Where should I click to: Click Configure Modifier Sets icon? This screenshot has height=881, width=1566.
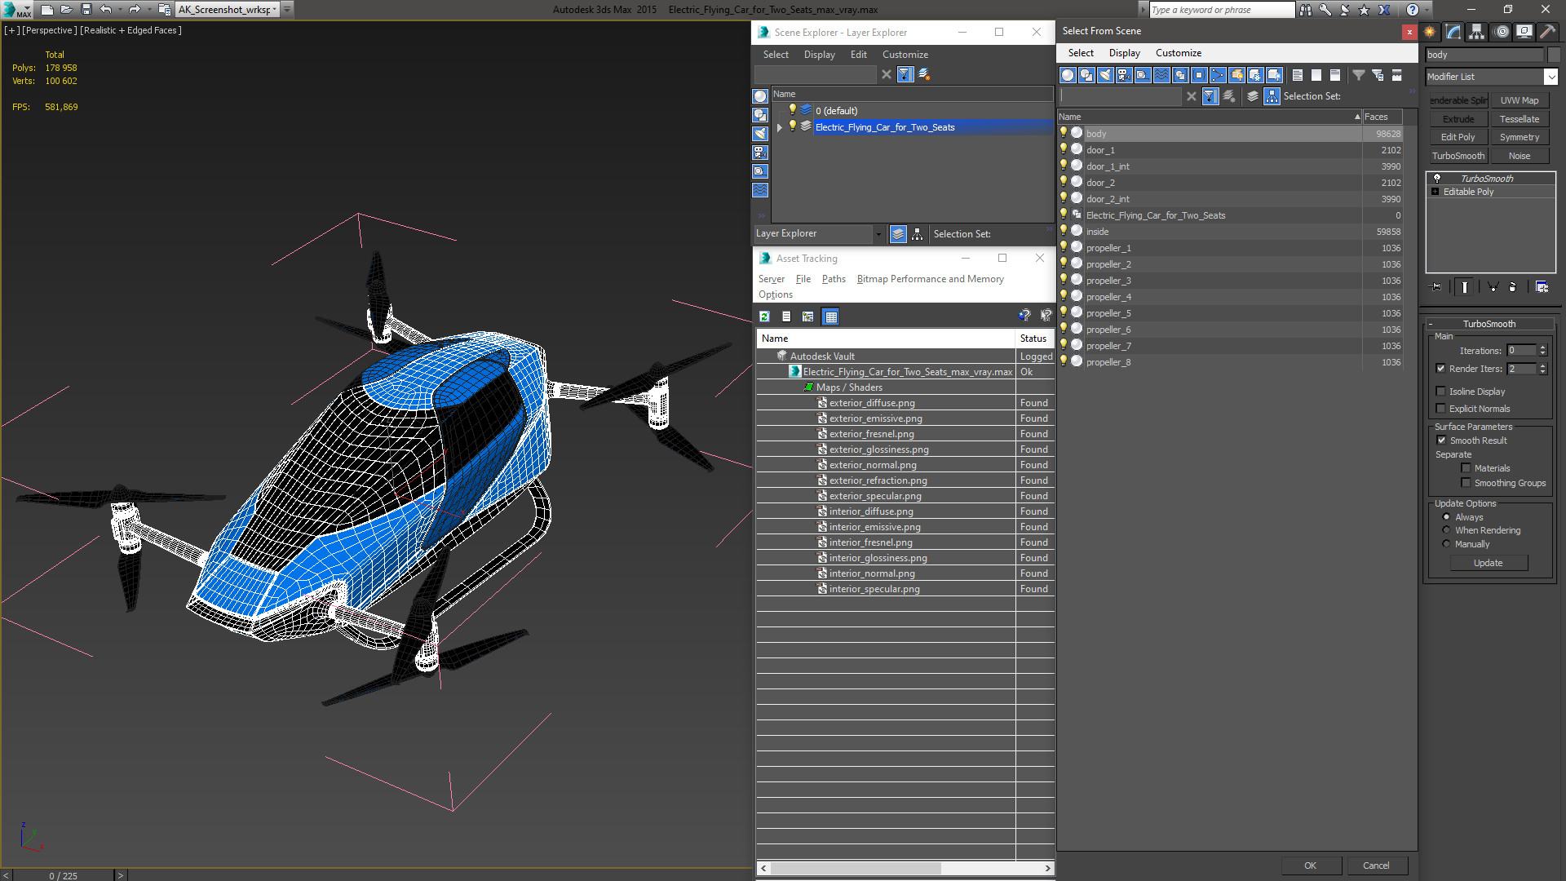coord(1542,287)
